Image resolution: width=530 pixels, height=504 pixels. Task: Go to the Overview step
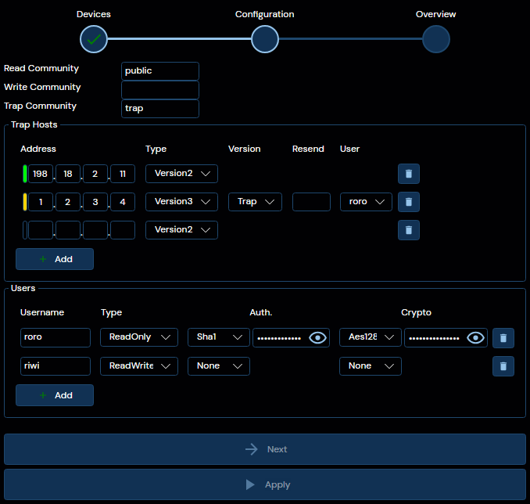[436, 39]
